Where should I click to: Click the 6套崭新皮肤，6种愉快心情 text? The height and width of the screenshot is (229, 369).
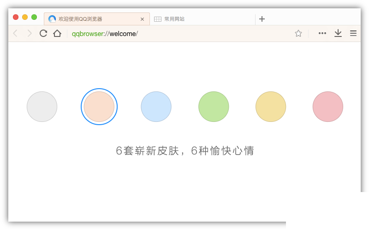coord(185,151)
